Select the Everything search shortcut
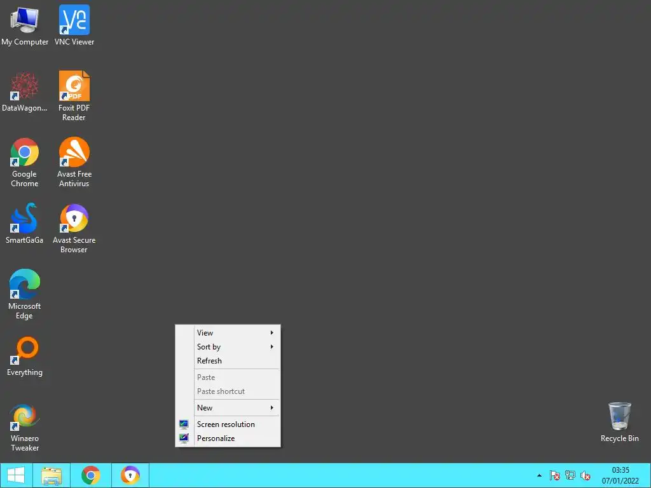The width and height of the screenshot is (651, 488). pos(25,356)
